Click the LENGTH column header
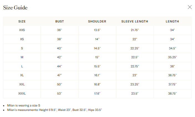This screenshot has height=117, width=195. click(172, 21)
